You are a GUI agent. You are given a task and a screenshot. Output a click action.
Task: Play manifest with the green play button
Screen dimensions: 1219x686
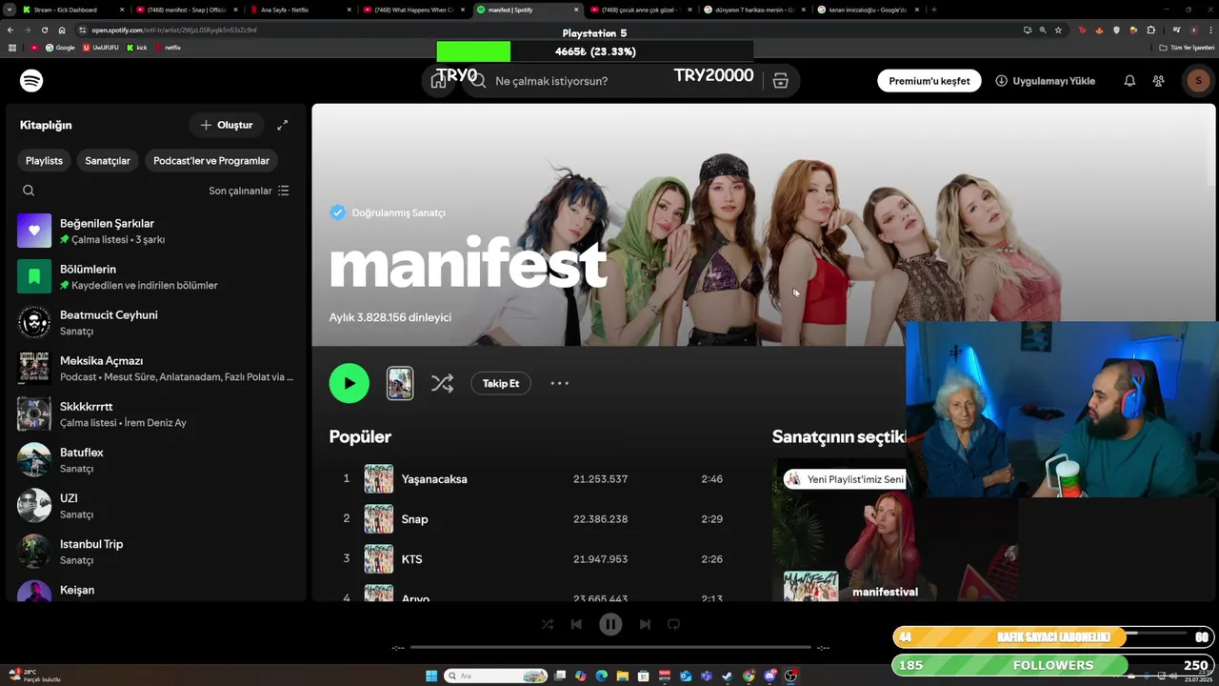click(x=350, y=383)
